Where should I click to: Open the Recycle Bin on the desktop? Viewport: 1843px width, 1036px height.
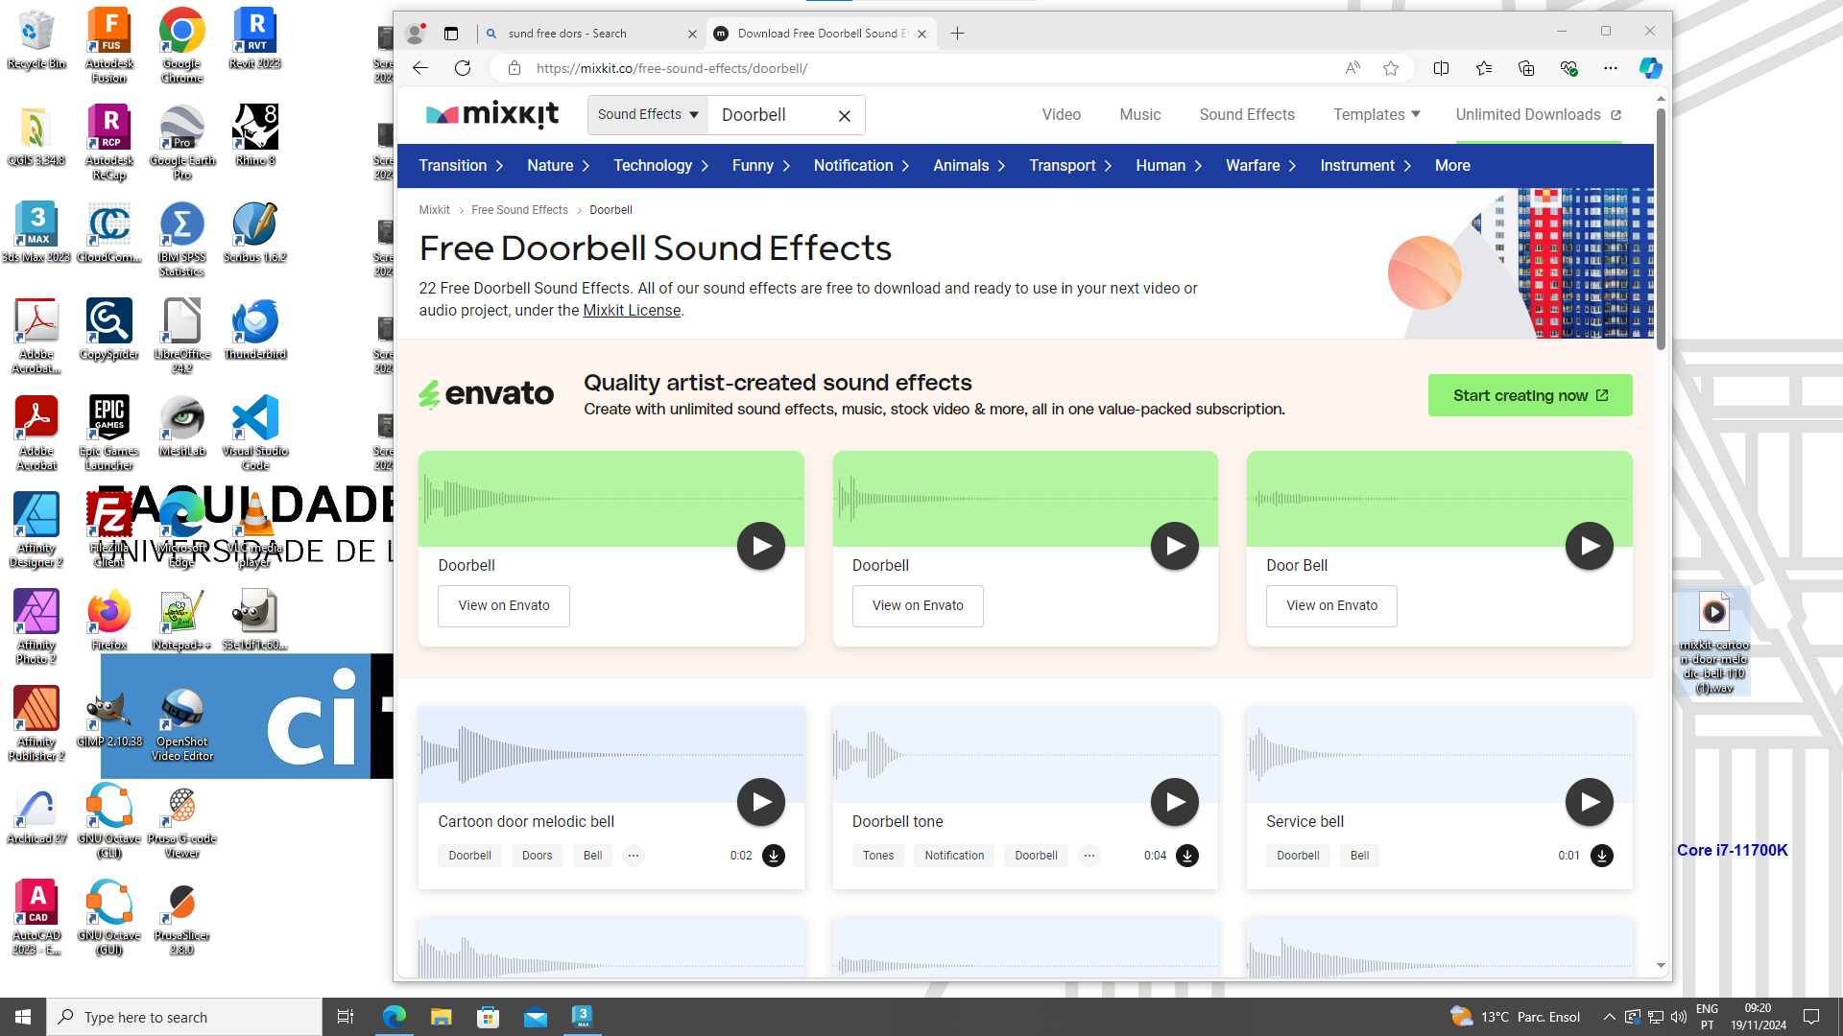coord(36,38)
